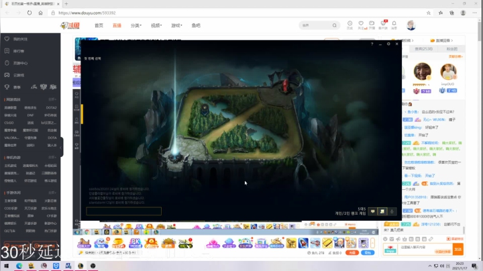483x271 pixels.
Task: Open the cloud gaming controller icon
Action: (7, 75)
